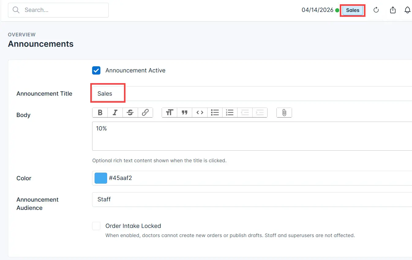Screen dimensions: 412x260
Task: Toggle bold formatting in Body toolbar
Action: point(100,112)
